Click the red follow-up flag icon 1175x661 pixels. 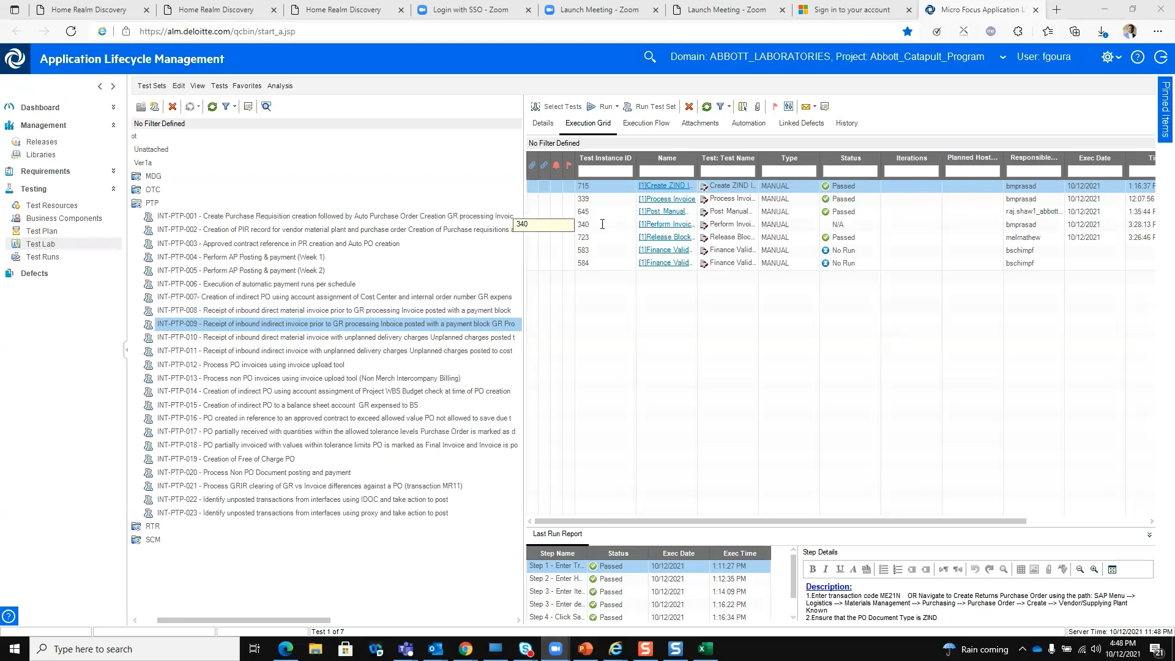[x=775, y=106]
